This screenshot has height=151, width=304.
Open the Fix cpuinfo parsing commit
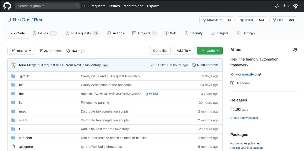(95, 103)
